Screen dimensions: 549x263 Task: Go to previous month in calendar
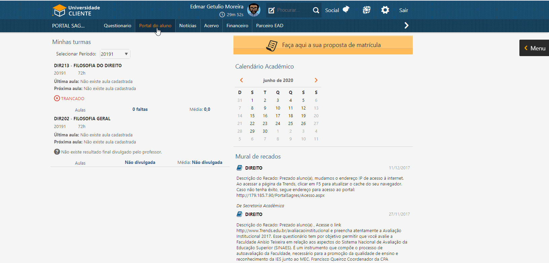(241, 80)
